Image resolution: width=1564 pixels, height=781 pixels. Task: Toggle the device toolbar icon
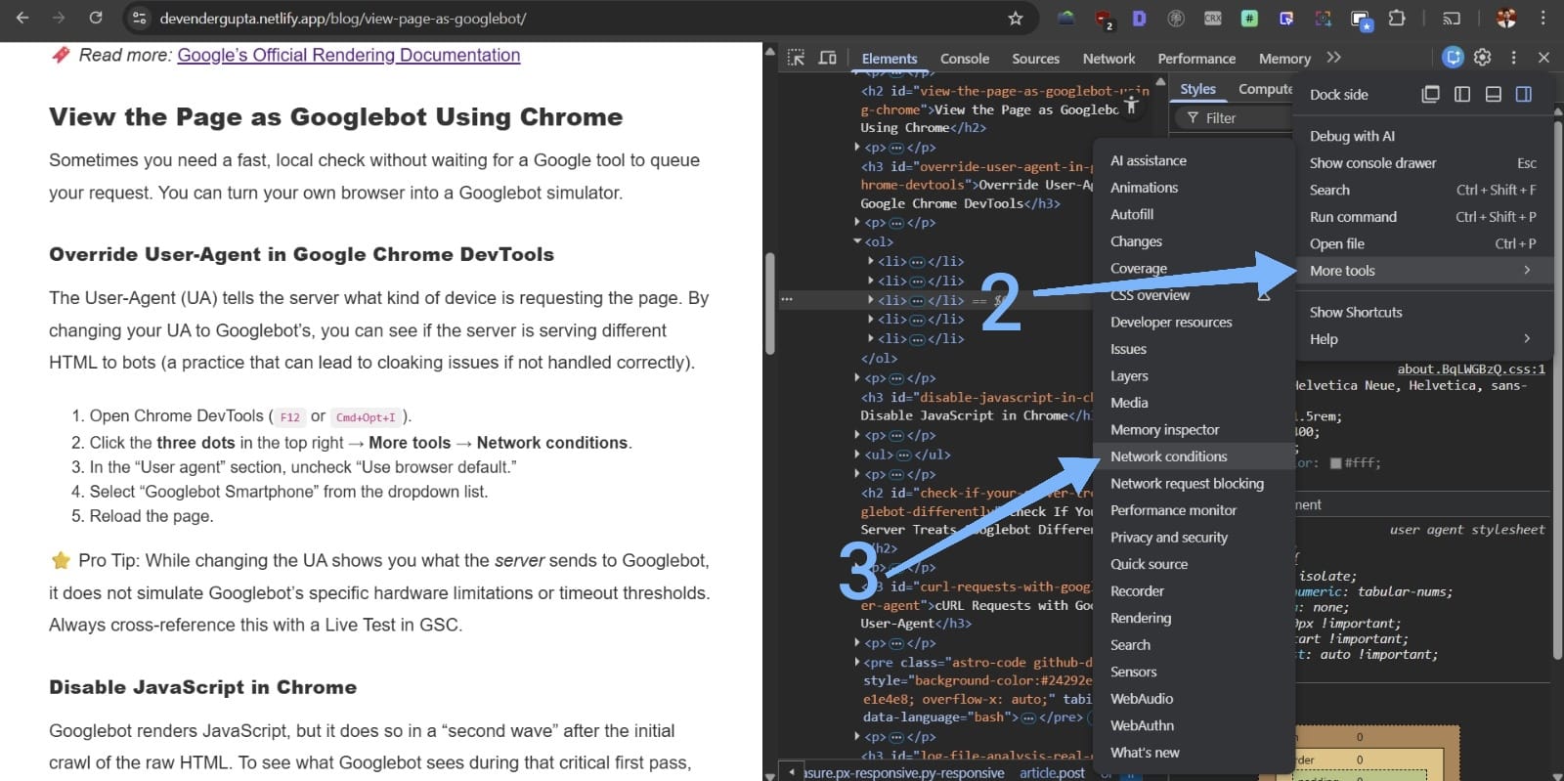[827, 58]
